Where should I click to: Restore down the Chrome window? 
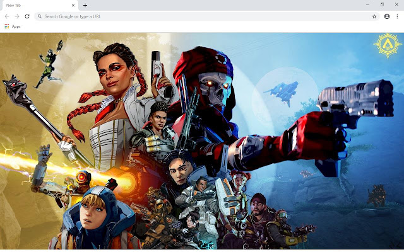(382, 4)
